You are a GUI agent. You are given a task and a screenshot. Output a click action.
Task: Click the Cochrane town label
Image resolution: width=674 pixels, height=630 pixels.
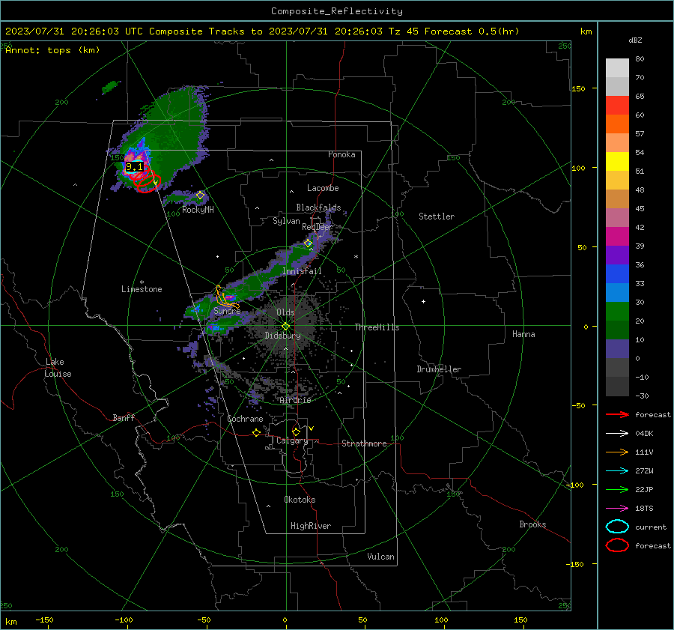point(245,419)
